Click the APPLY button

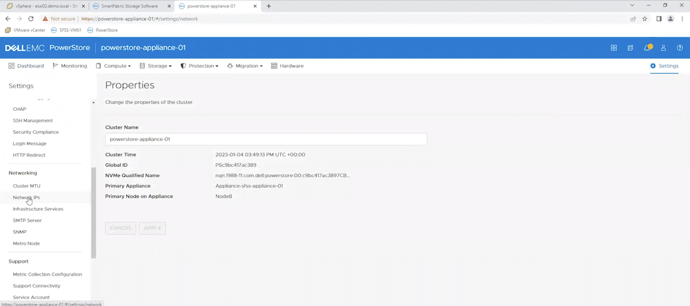coord(152,228)
